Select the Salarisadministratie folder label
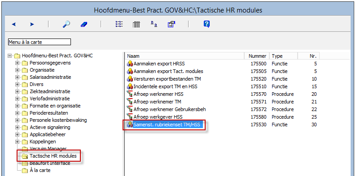The width and height of the screenshot is (356, 176). [x=50, y=77]
